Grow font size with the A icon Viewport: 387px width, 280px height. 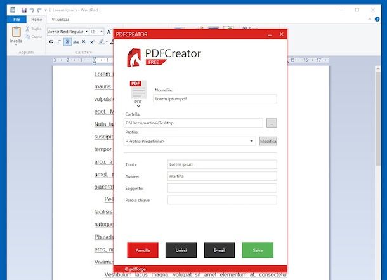109,32
